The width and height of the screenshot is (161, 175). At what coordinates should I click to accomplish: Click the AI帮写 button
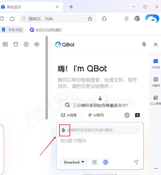click(x=96, y=115)
